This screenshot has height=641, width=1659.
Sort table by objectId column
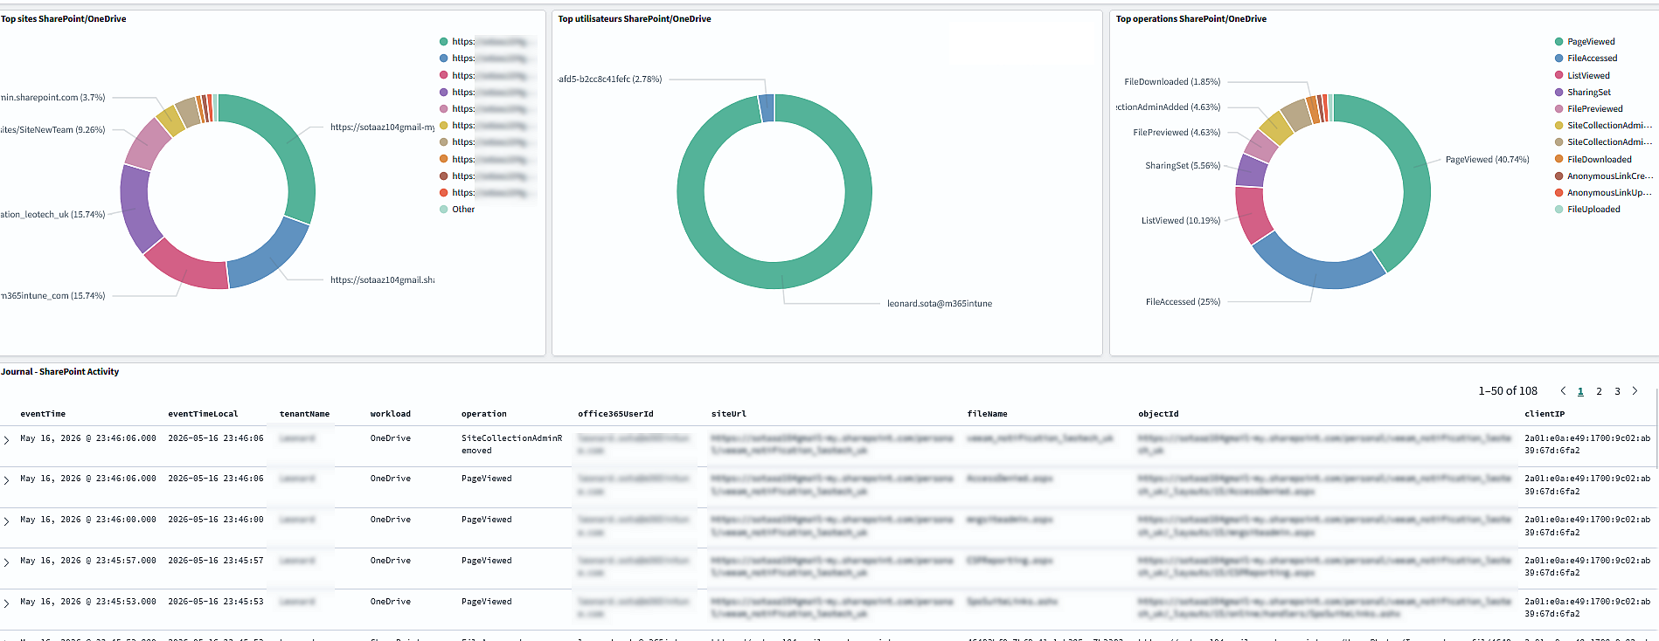tap(1158, 414)
